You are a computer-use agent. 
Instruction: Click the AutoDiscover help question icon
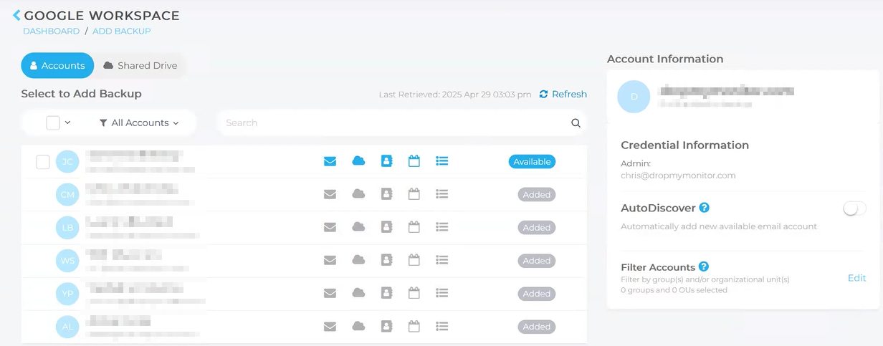[x=704, y=208]
